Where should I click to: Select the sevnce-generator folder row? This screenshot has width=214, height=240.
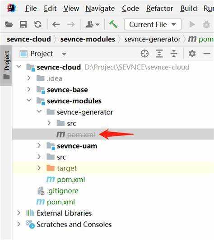click(x=113, y=112)
